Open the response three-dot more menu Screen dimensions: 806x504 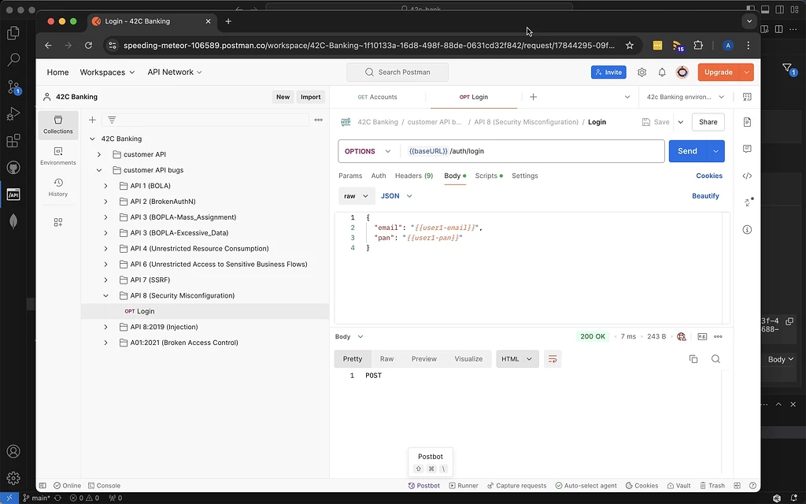click(718, 337)
